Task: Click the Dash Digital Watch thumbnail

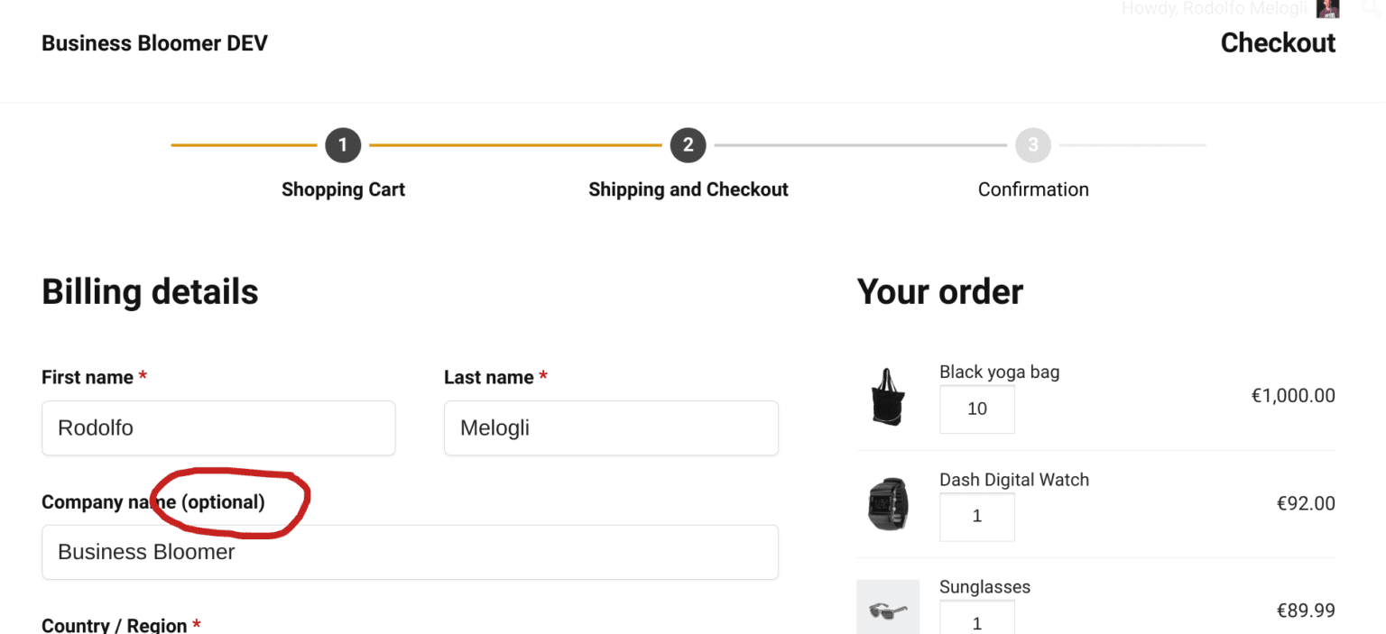Action: 888,504
